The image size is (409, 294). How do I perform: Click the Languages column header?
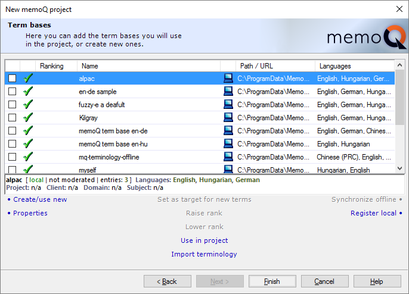pyautogui.click(x=355, y=66)
